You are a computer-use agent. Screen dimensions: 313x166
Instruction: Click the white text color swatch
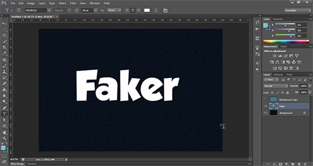[147, 10]
